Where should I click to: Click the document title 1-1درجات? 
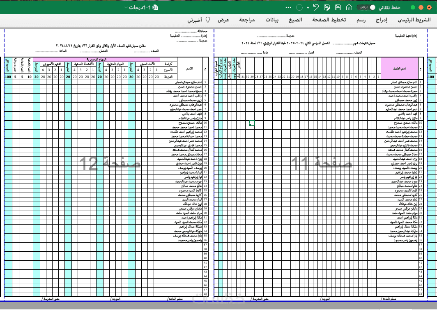pyautogui.click(x=140, y=7)
